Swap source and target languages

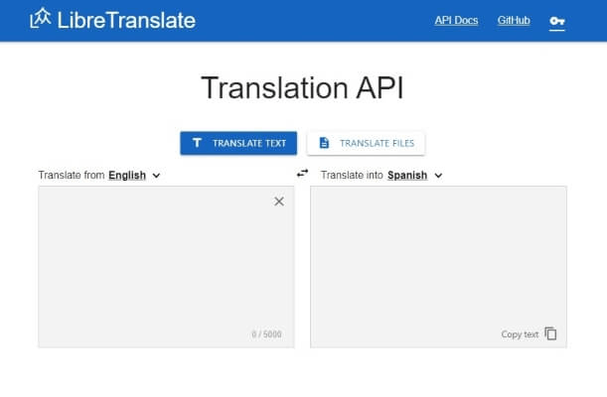click(x=302, y=173)
